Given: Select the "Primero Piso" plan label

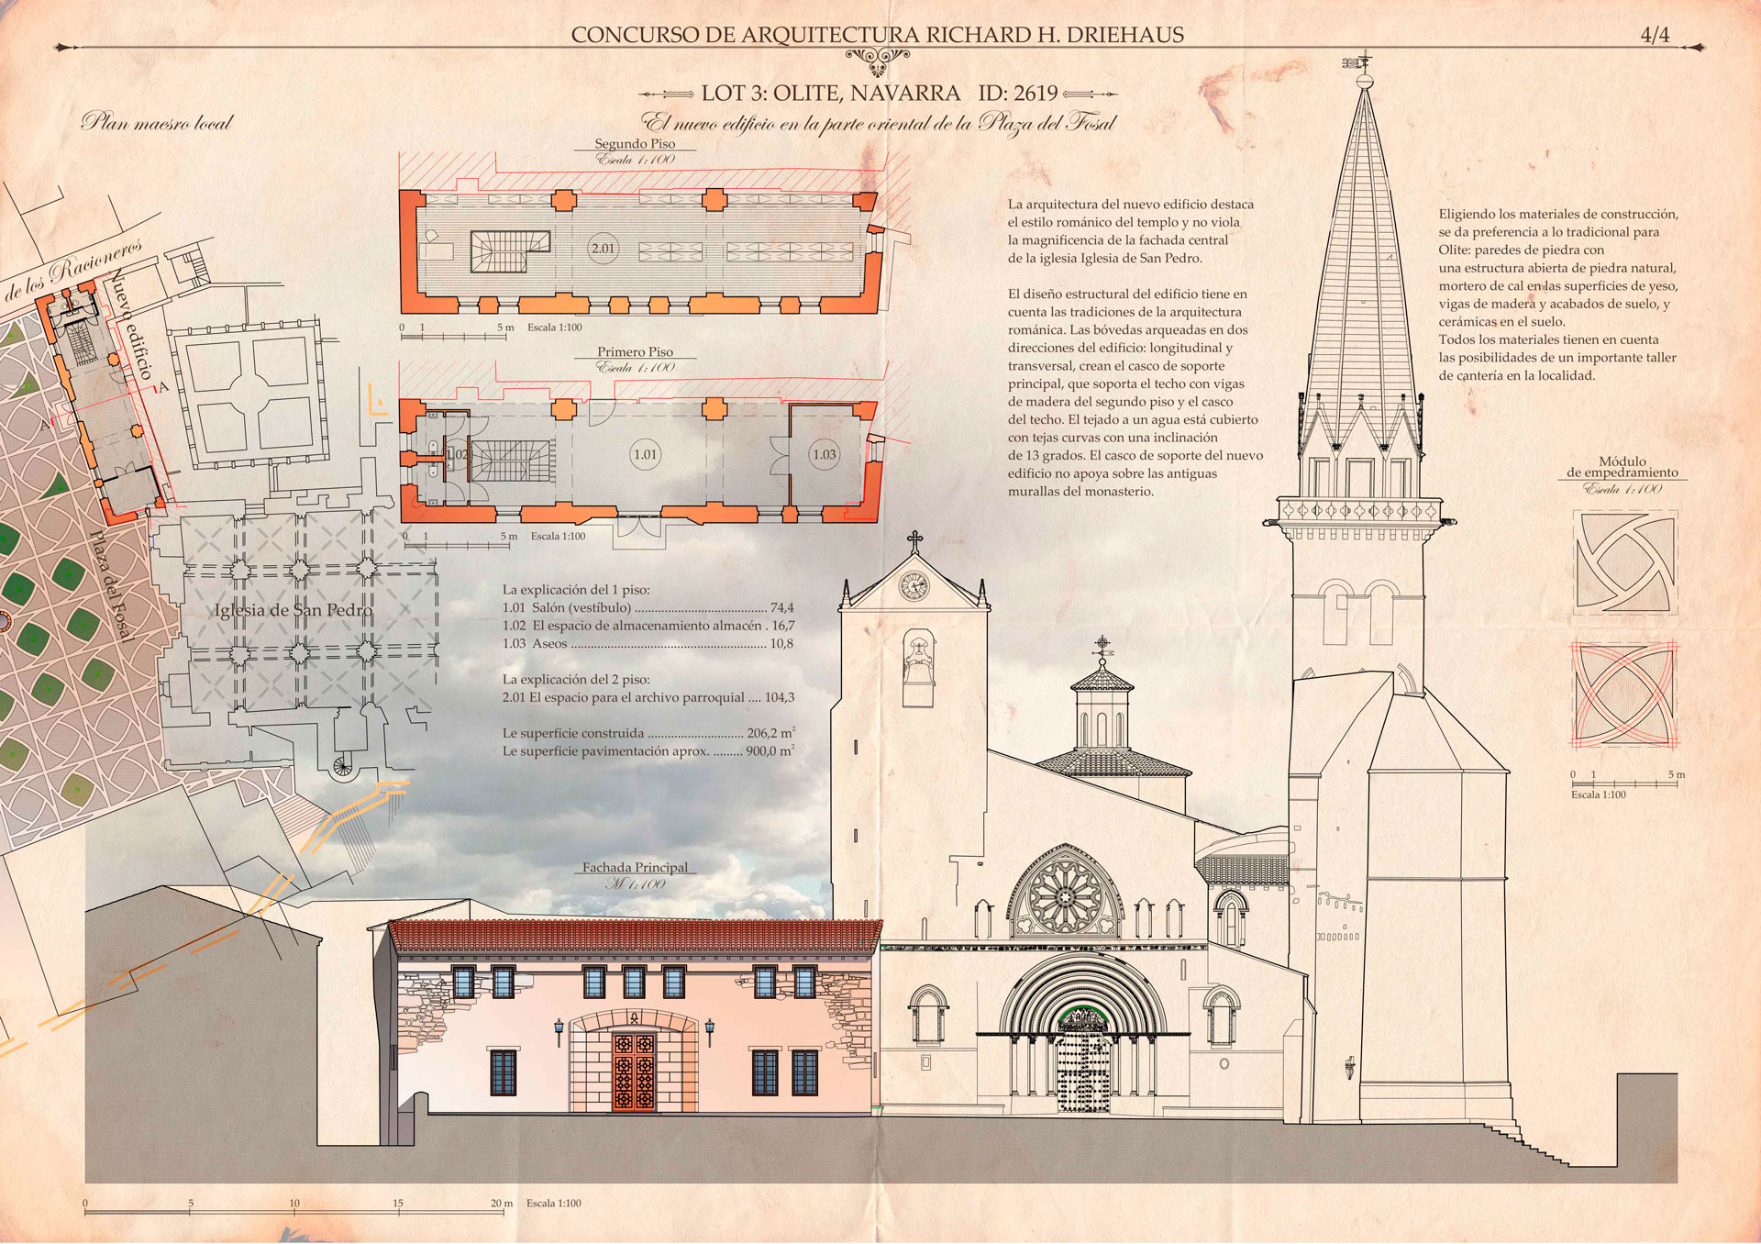Looking at the screenshot, I should (635, 351).
